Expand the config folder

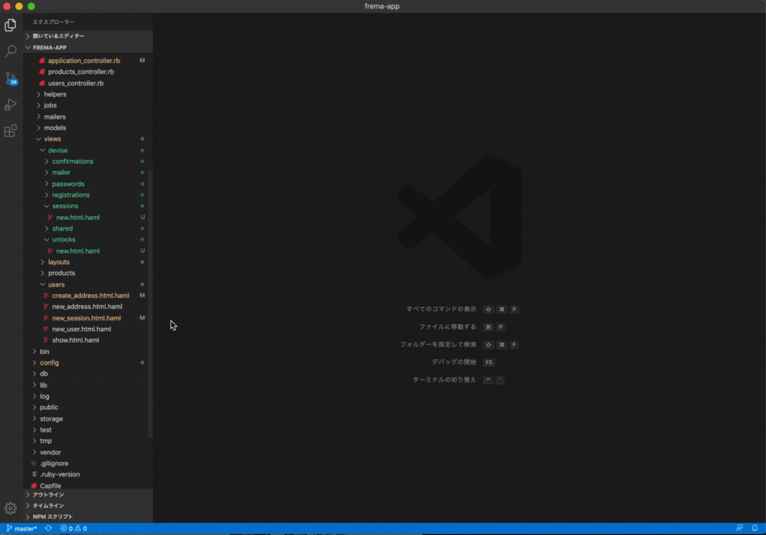coord(49,362)
